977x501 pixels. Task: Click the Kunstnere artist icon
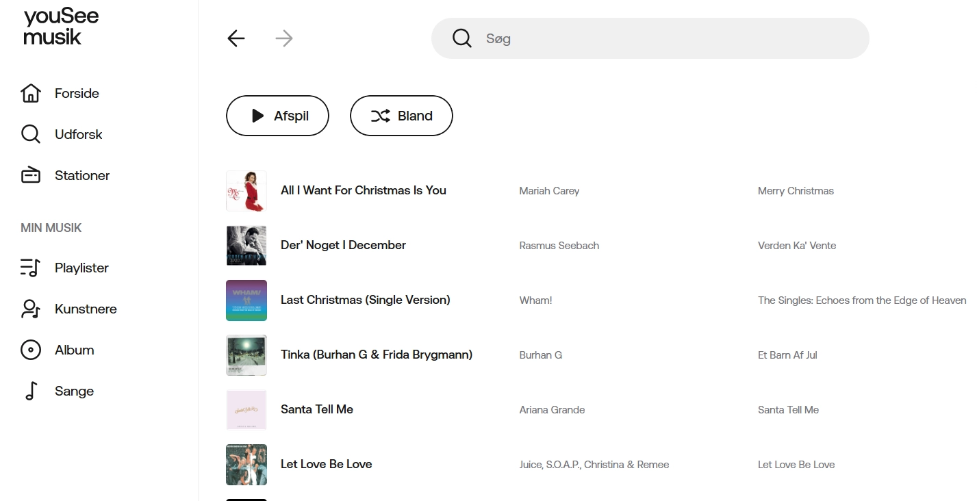[x=31, y=309]
